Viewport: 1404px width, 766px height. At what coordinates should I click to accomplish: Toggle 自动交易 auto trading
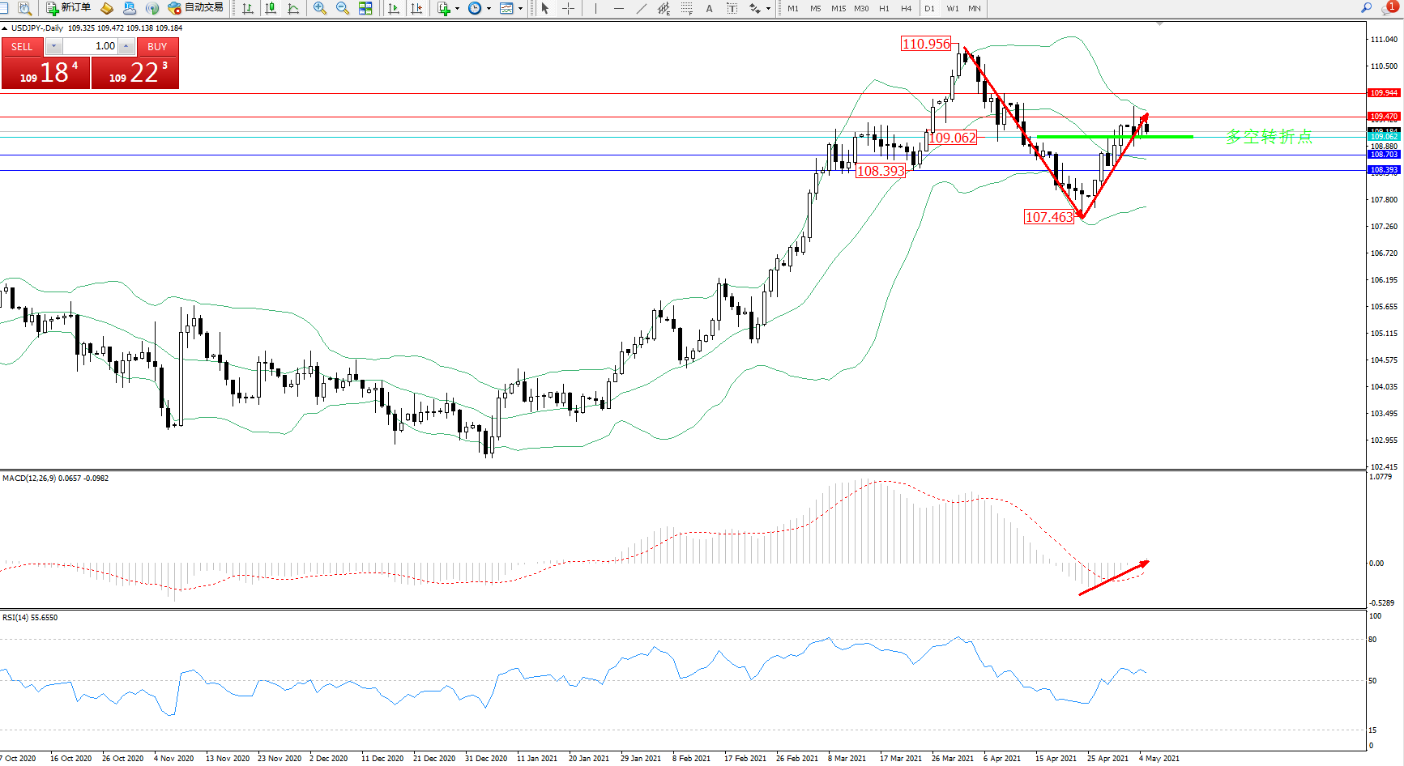195,8
